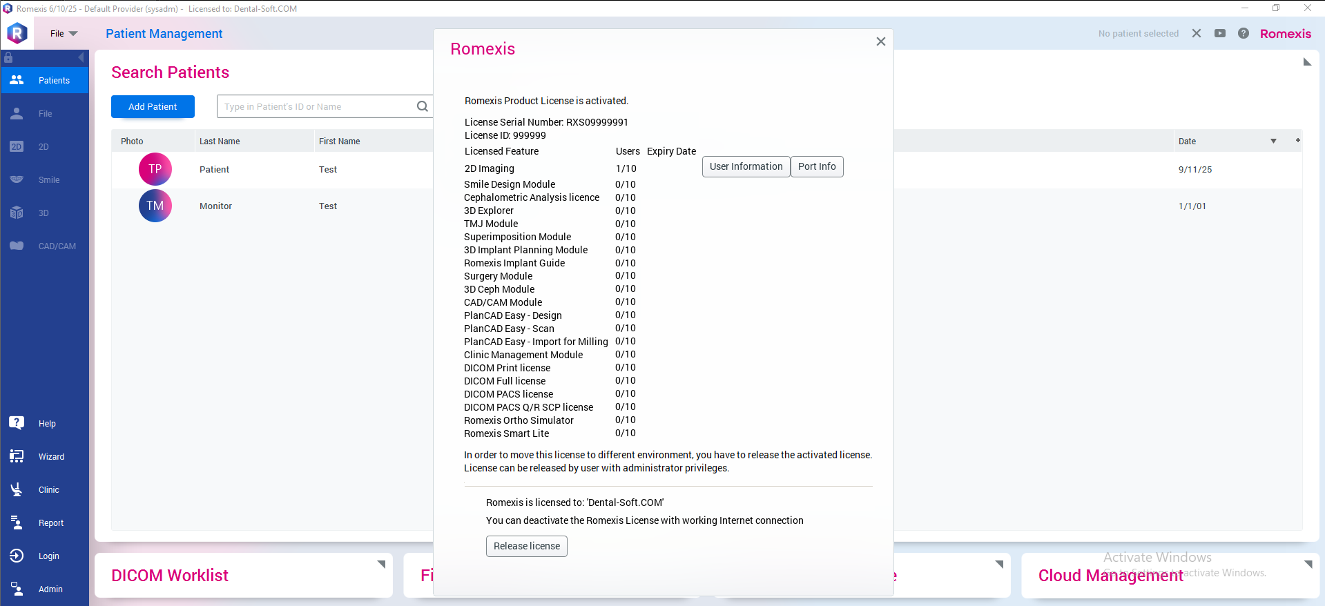Toggle the sidebar lock icon
Screen dimensions: 1325x606
tap(8, 58)
